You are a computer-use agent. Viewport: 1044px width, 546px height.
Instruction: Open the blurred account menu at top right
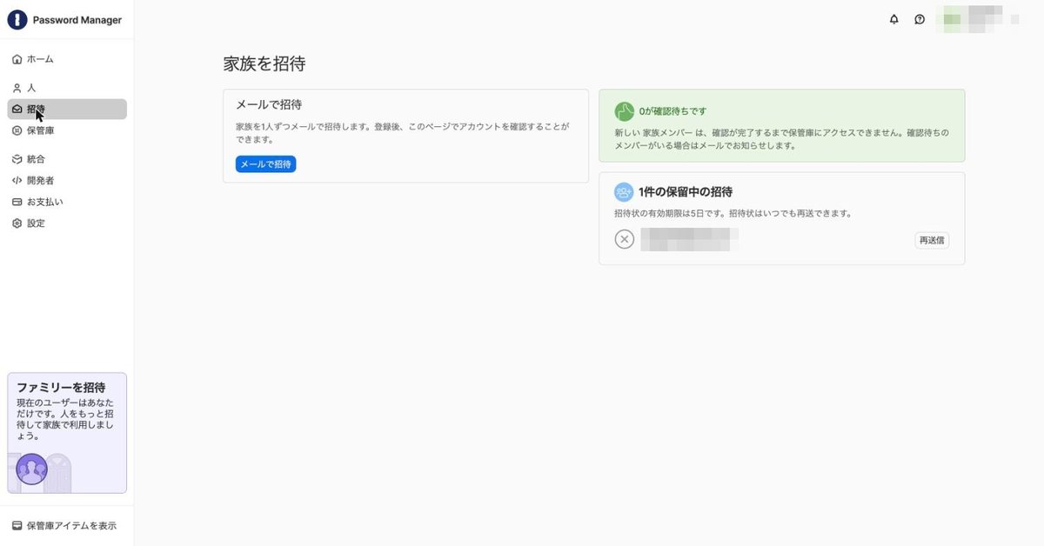[x=977, y=19]
